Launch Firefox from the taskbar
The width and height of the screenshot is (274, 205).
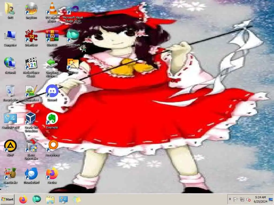click(23, 199)
